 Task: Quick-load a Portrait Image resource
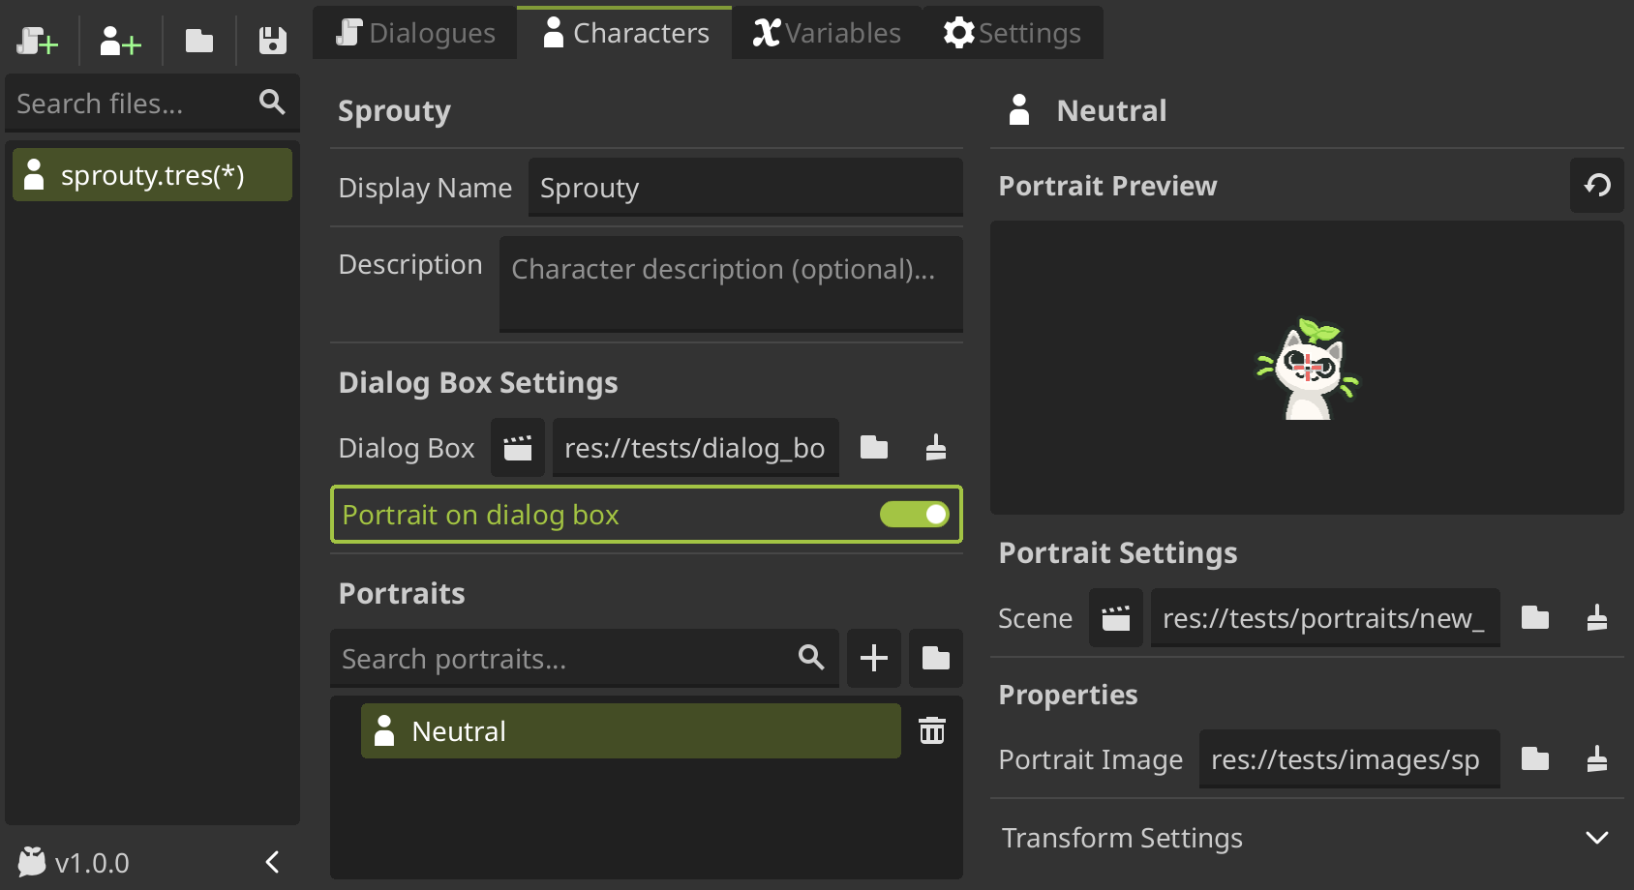(x=1599, y=759)
